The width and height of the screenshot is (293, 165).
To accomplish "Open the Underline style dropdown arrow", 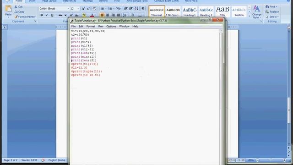I will point(56,15).
